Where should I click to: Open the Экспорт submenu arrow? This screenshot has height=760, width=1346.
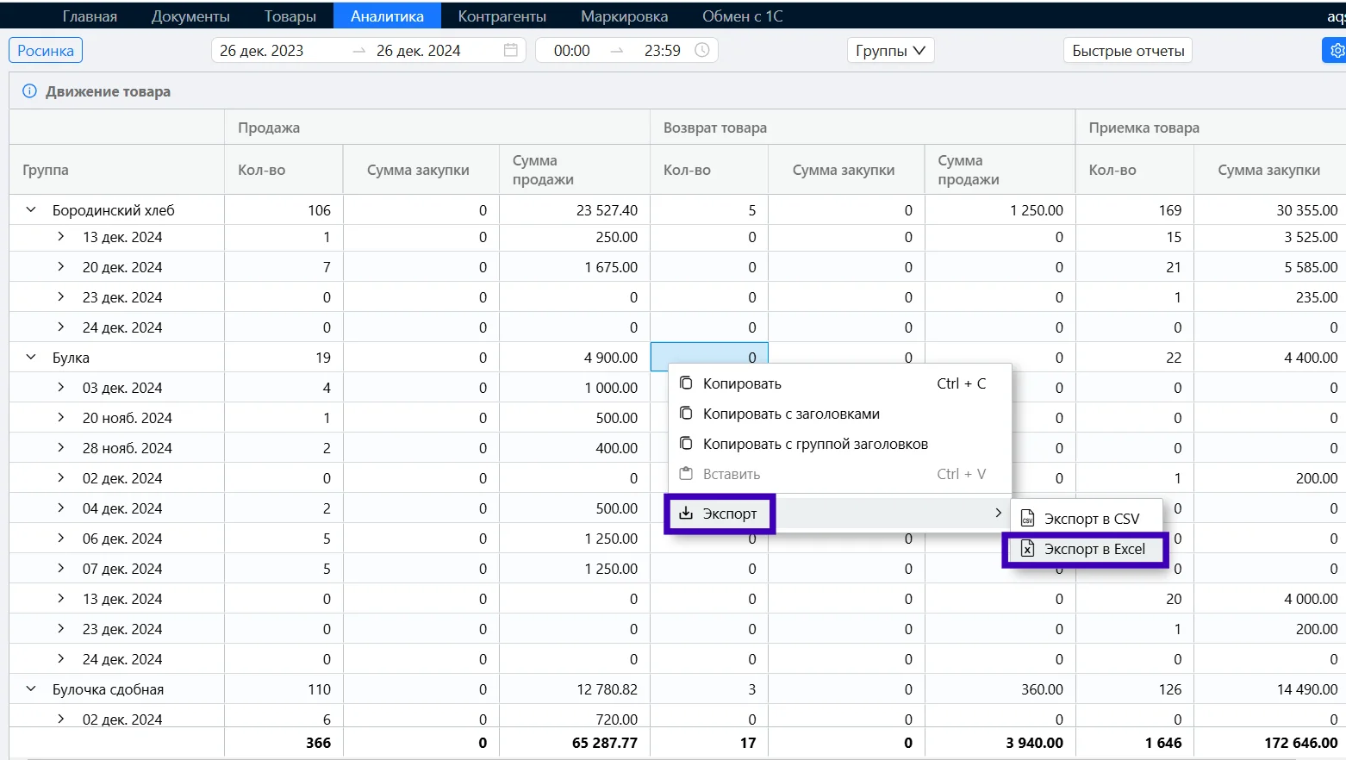pyautogui.click(x=998, y=513)
